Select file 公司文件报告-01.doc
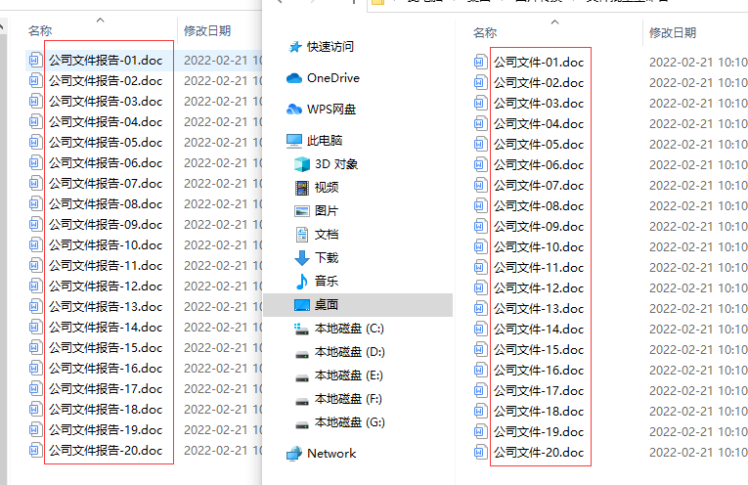The image size is (748, 485). click(106, 61)
